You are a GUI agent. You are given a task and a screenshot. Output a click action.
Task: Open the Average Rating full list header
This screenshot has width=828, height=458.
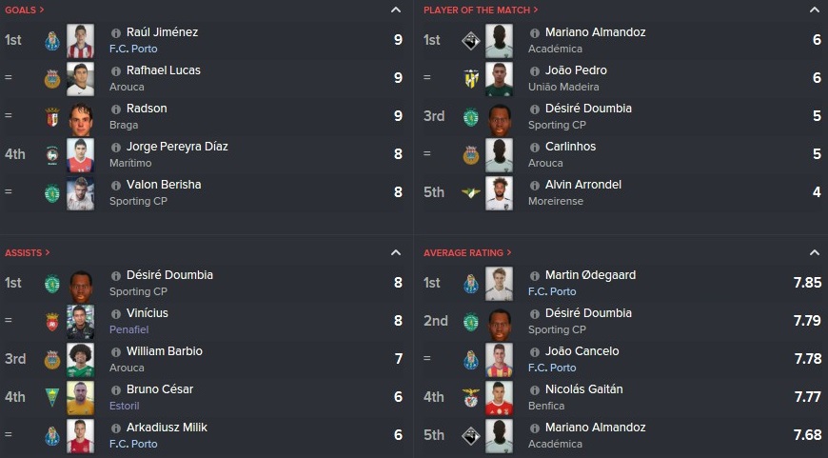point(467,252)
